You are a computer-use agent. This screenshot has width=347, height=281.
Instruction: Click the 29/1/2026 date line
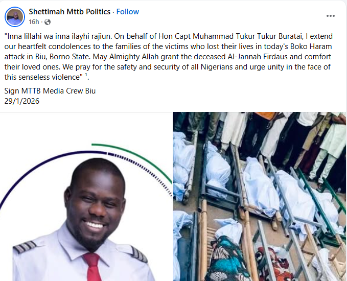tap(22, 101)
